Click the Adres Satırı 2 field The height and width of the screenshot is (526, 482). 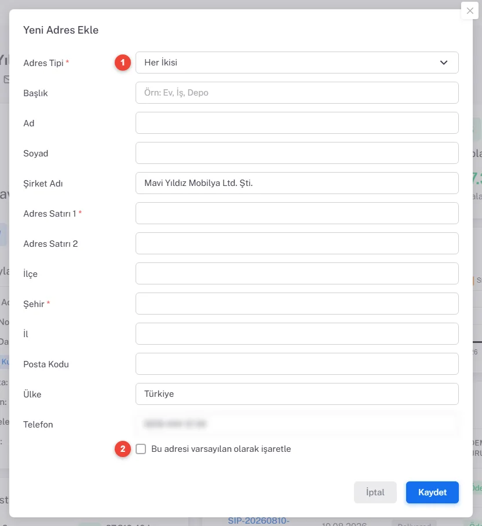click(x=297, y=243)
